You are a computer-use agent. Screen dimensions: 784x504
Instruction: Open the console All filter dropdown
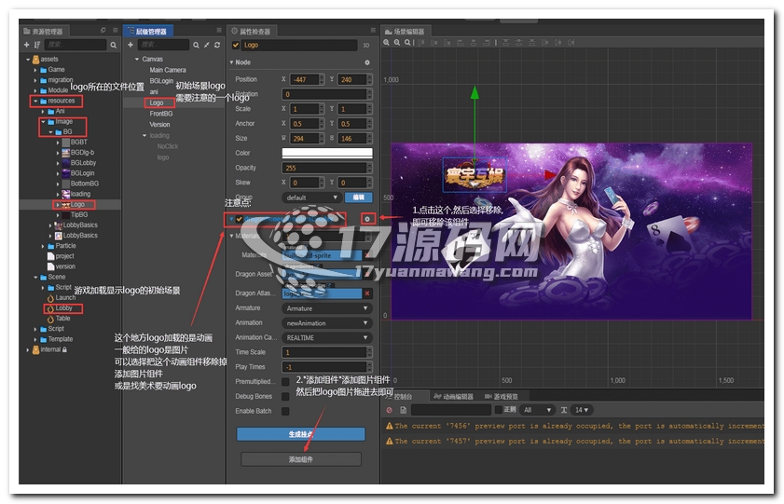538,410
